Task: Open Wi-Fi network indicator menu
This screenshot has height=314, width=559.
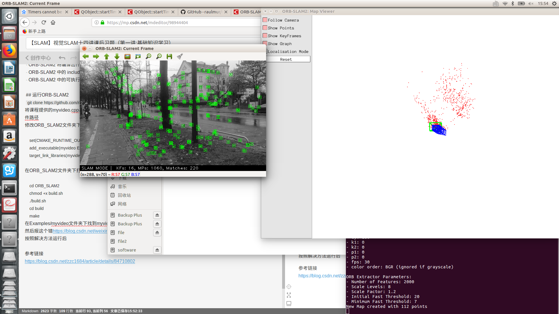Action: 505,3
